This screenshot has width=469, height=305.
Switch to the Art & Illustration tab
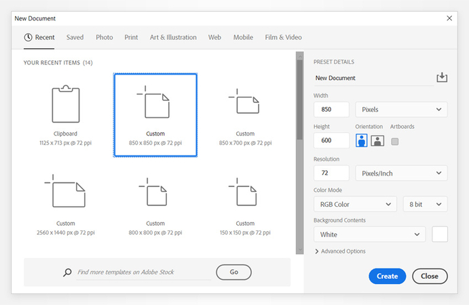click(x=173, y=37)
